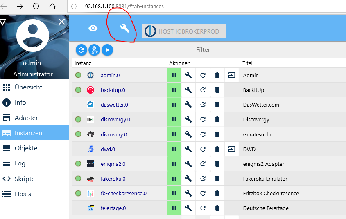Click the enigma2.0 instance name
346x219 pixels.
(113, 164)
